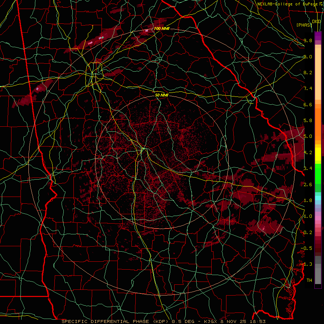Click the 0.2 scale label
324x324 pixels.
coord(308,233)
